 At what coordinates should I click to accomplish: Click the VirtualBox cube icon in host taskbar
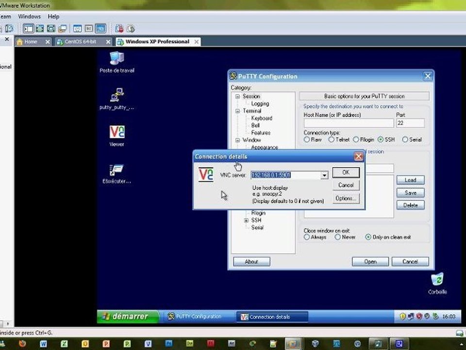pyautogui.click(x=316, y=344)
